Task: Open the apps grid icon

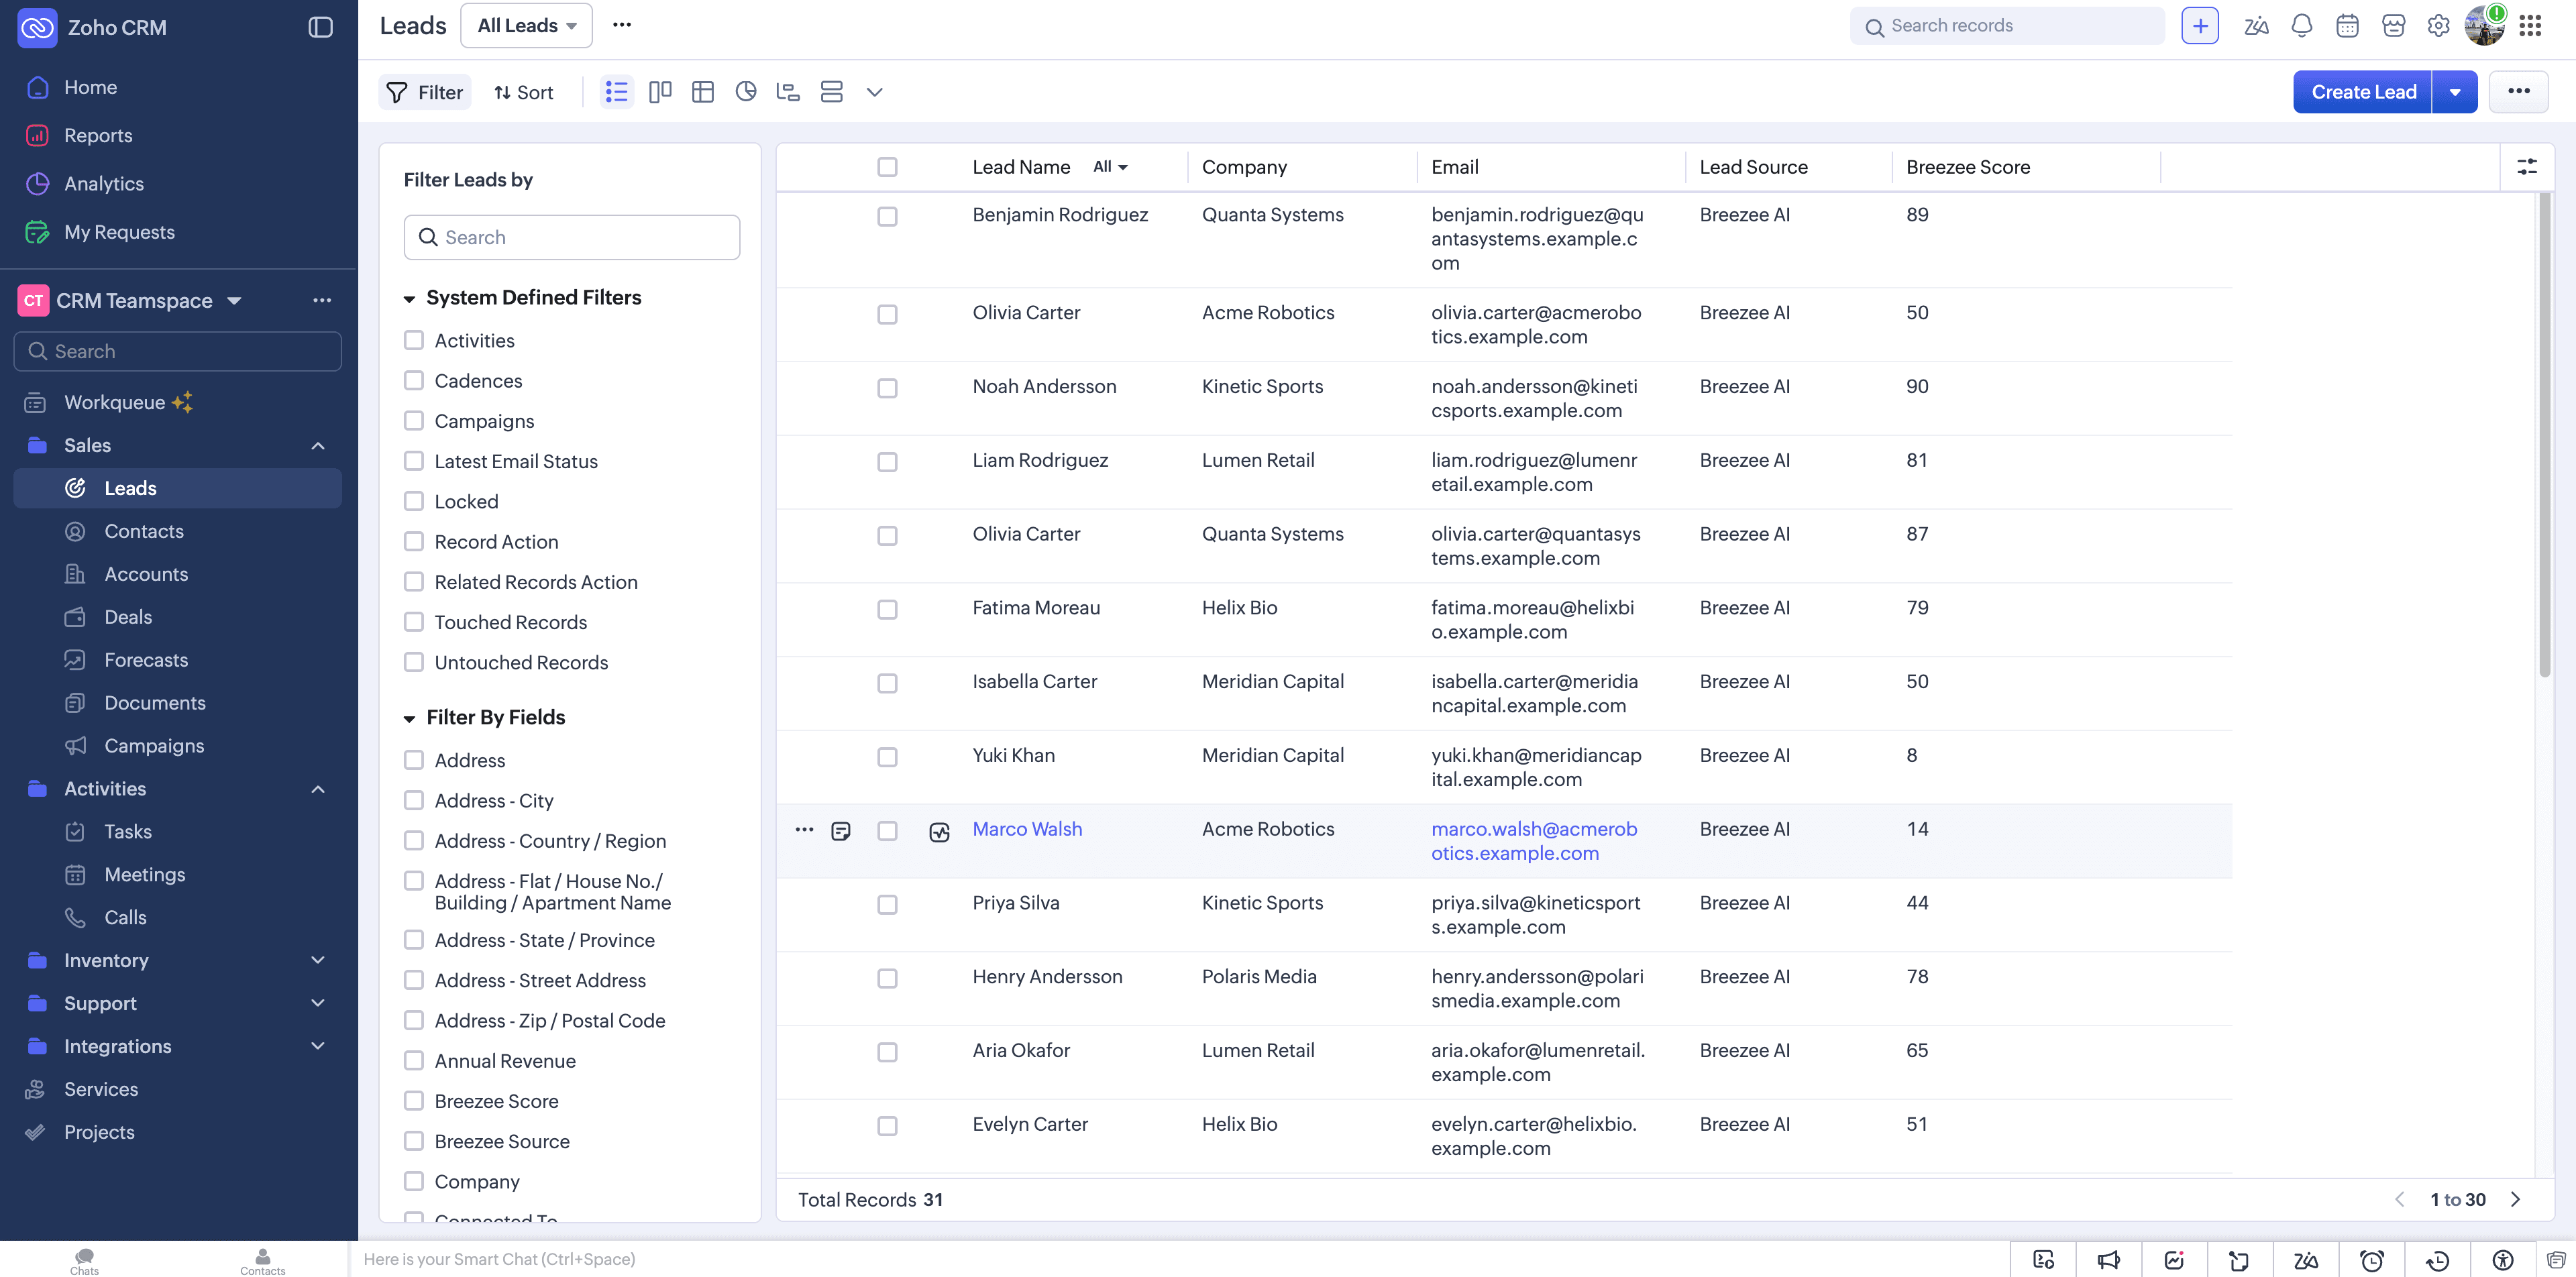Action: pos(2530,26)
